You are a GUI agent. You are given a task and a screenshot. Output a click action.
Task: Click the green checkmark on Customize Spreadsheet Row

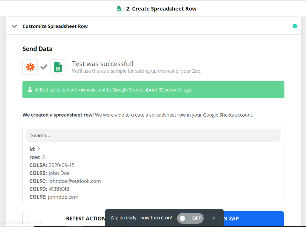point(295,26)
